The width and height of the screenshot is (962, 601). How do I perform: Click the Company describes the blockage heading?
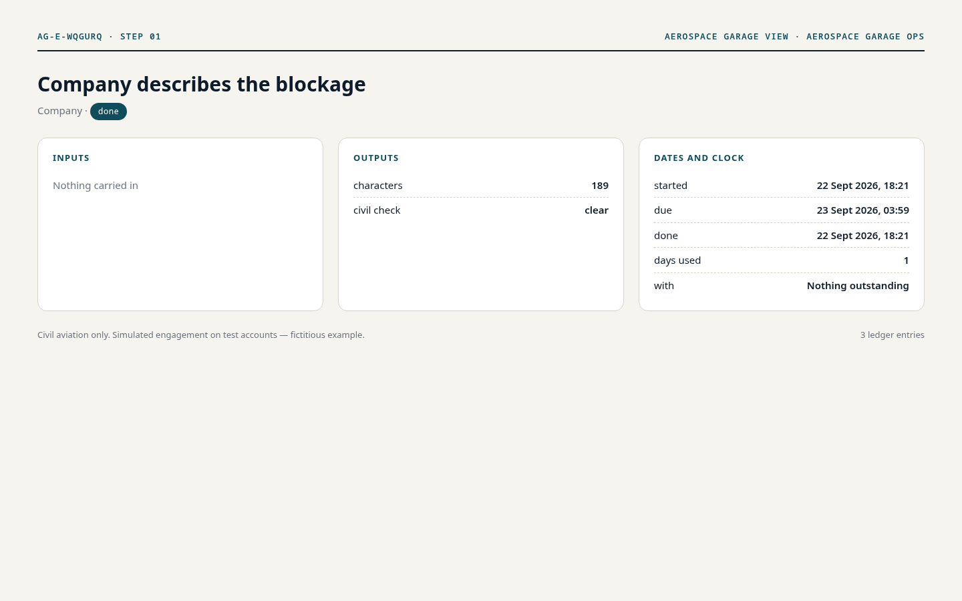[202, 84]
